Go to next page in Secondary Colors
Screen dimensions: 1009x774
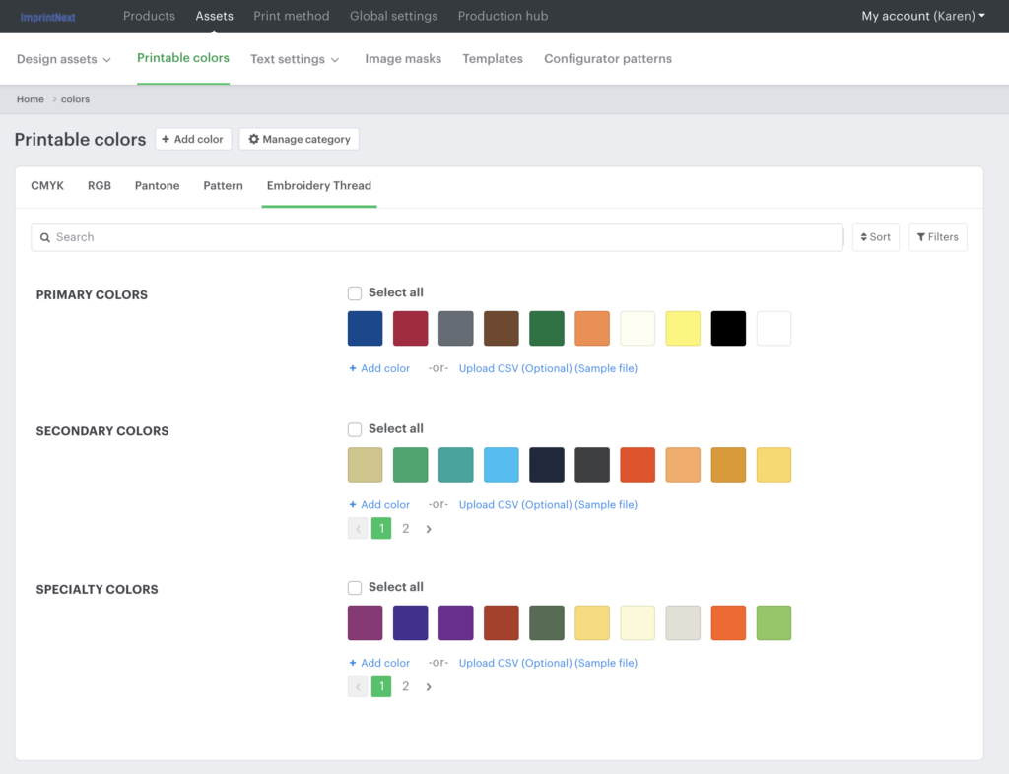click(429, 529)
